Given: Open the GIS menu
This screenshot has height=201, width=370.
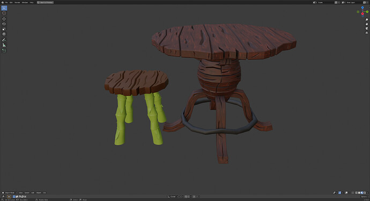Looking at the screenshot, I should tap(45, 193).
